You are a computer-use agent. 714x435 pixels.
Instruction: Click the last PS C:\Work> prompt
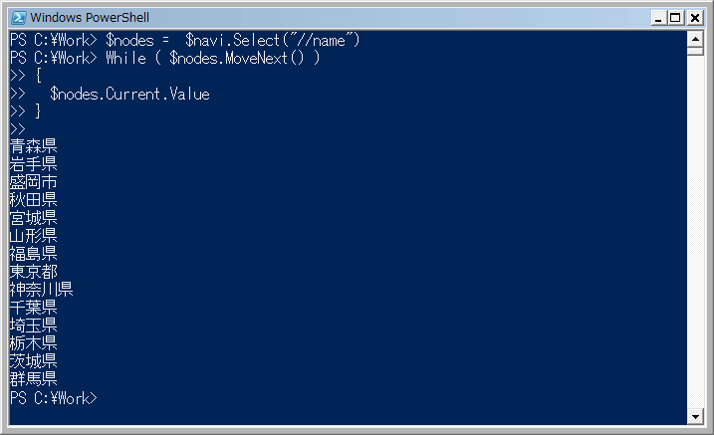point(54,398)
